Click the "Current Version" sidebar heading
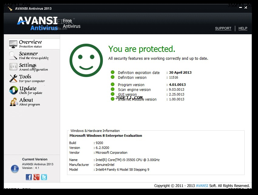This screenshot has height=195, width=258. (x=35, y=159)
